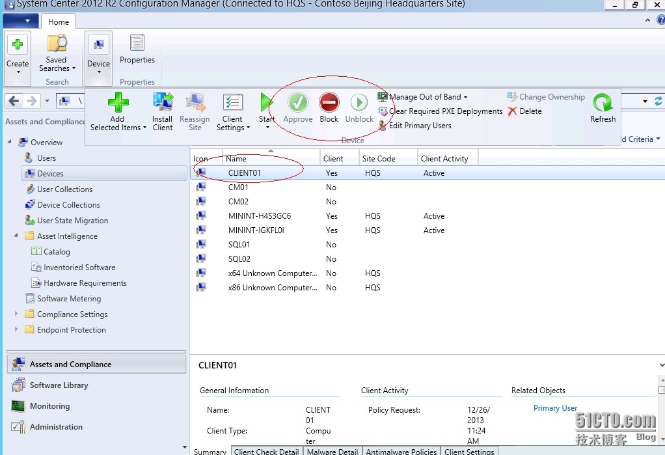665x455 pixels.
Task: Expand the Compliance Settings node
Action: click(16, 314)
